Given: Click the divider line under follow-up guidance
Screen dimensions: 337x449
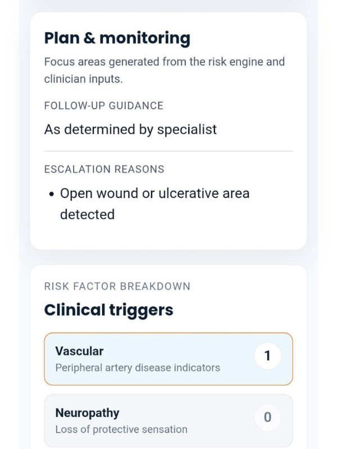Looking at the screenshot, I should click(168, 151).
